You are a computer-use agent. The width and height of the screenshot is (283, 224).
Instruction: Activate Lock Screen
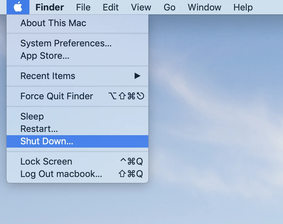pos(46,161)
